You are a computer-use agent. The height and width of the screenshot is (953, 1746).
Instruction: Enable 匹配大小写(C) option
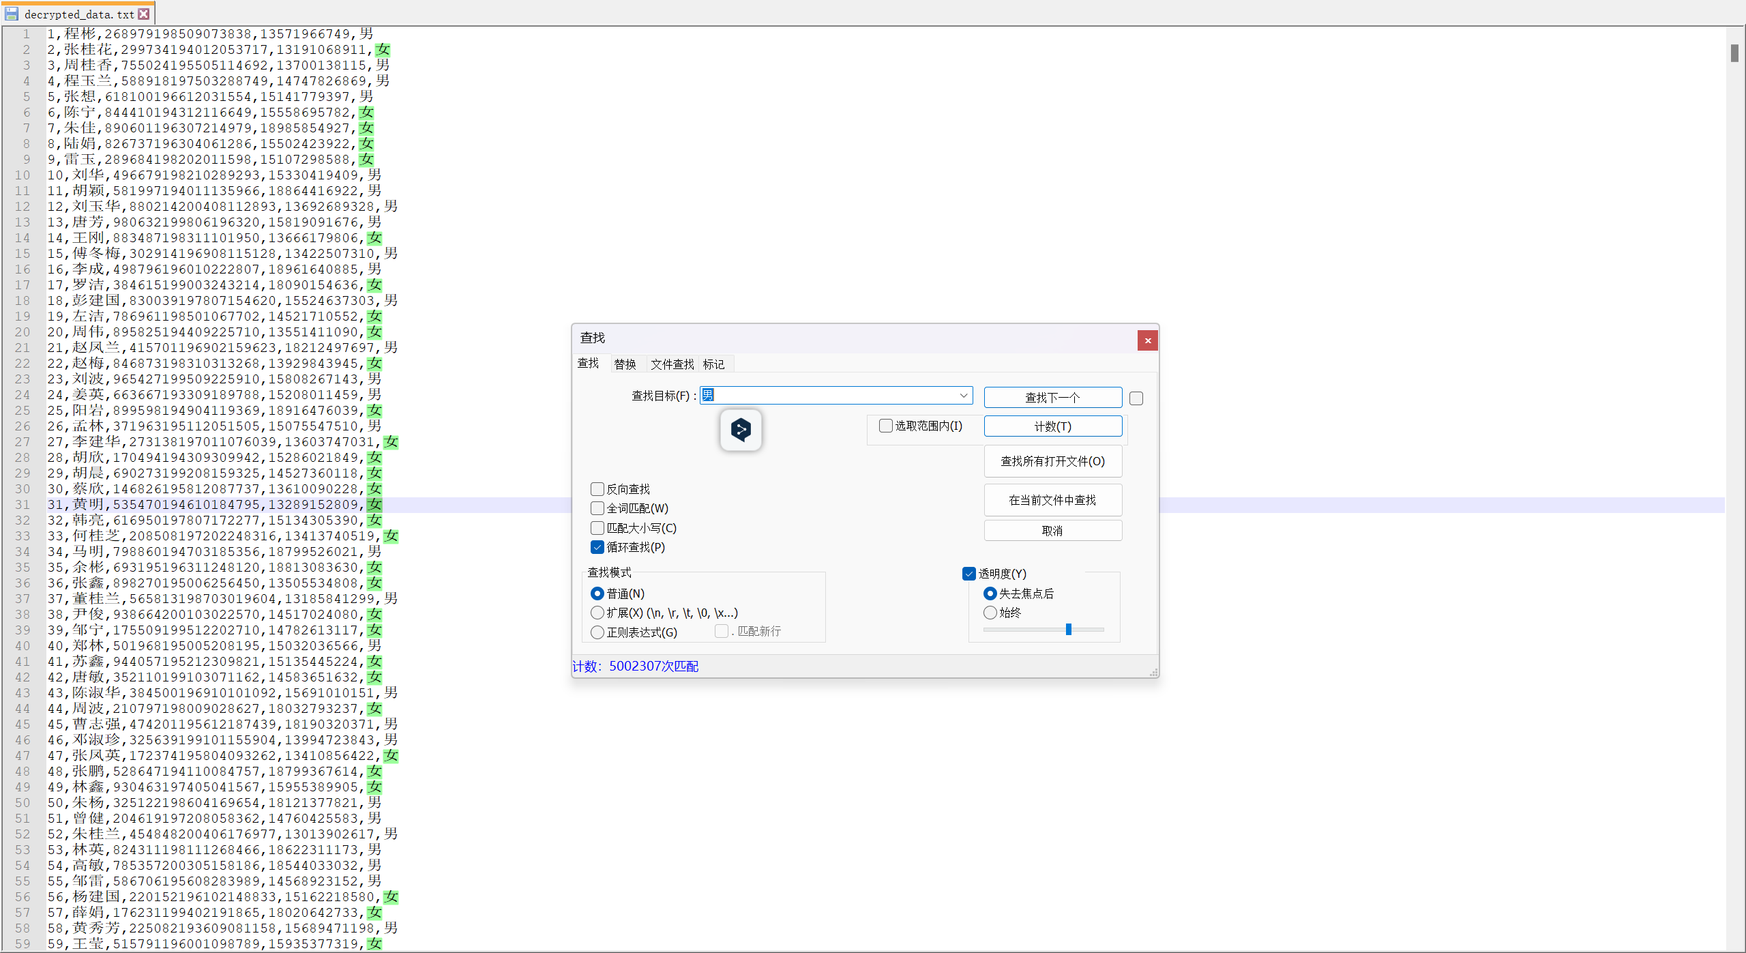pyautogui.click(x=597, y=528)
